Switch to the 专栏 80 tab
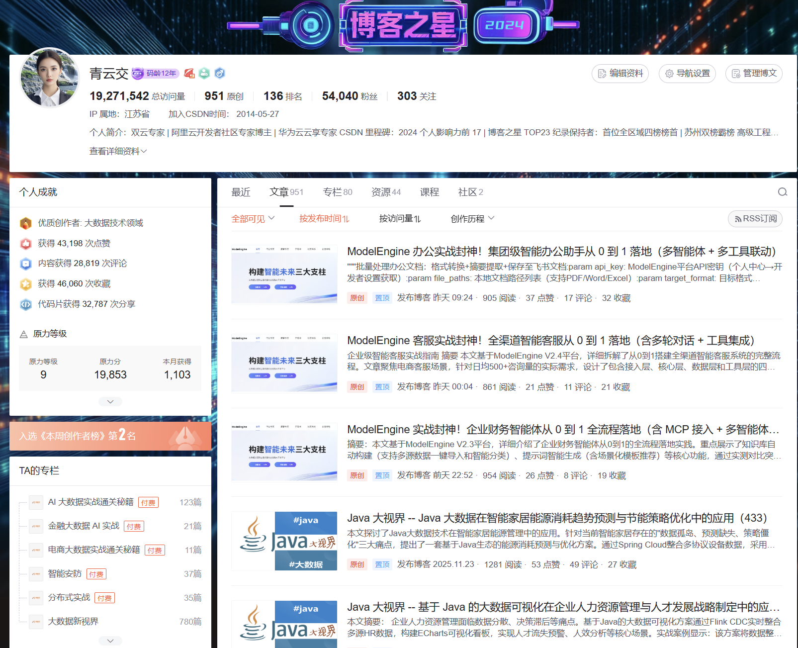798x648 pixels. pos(338,192)
